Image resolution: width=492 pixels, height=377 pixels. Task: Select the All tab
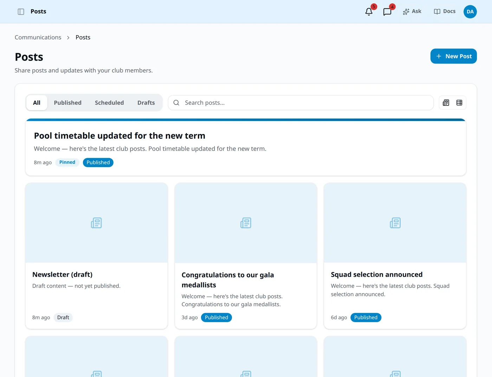point(37,103)
